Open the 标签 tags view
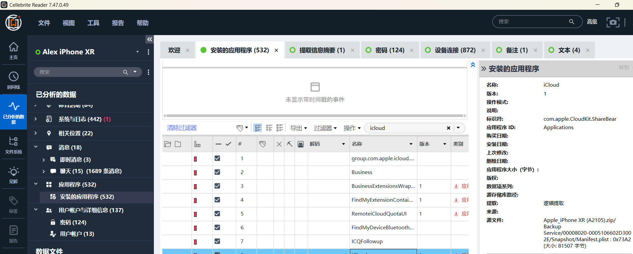 click(x=13, y=204)
